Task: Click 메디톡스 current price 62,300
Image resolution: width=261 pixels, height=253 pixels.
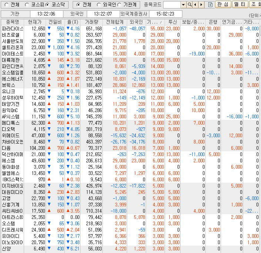Action: pos(39,123)
